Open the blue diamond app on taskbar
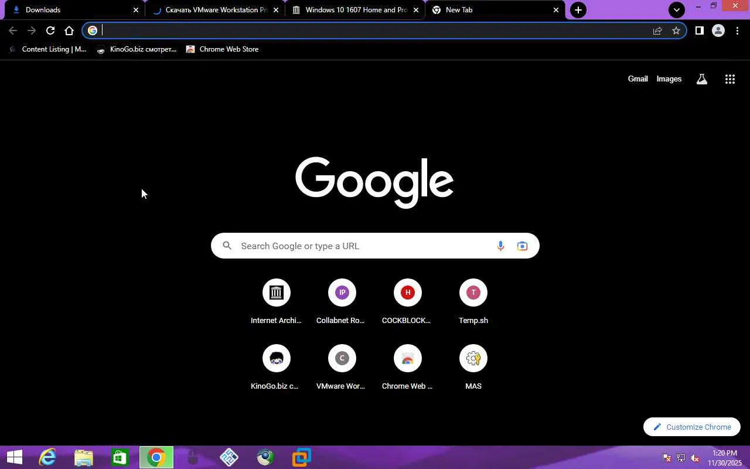Image resolution: width=750 pixels, height=469 pixels. (229, 457)
